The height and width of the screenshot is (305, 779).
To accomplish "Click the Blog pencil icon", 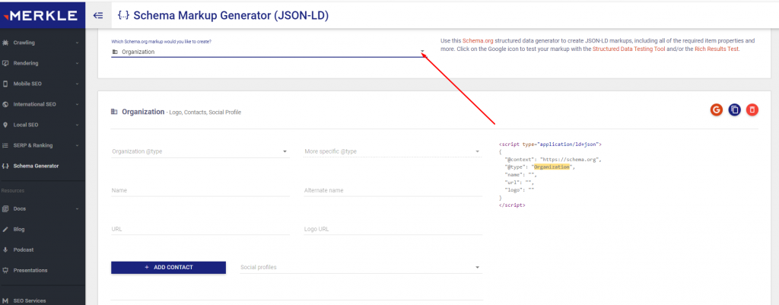I will click(5, 230).
